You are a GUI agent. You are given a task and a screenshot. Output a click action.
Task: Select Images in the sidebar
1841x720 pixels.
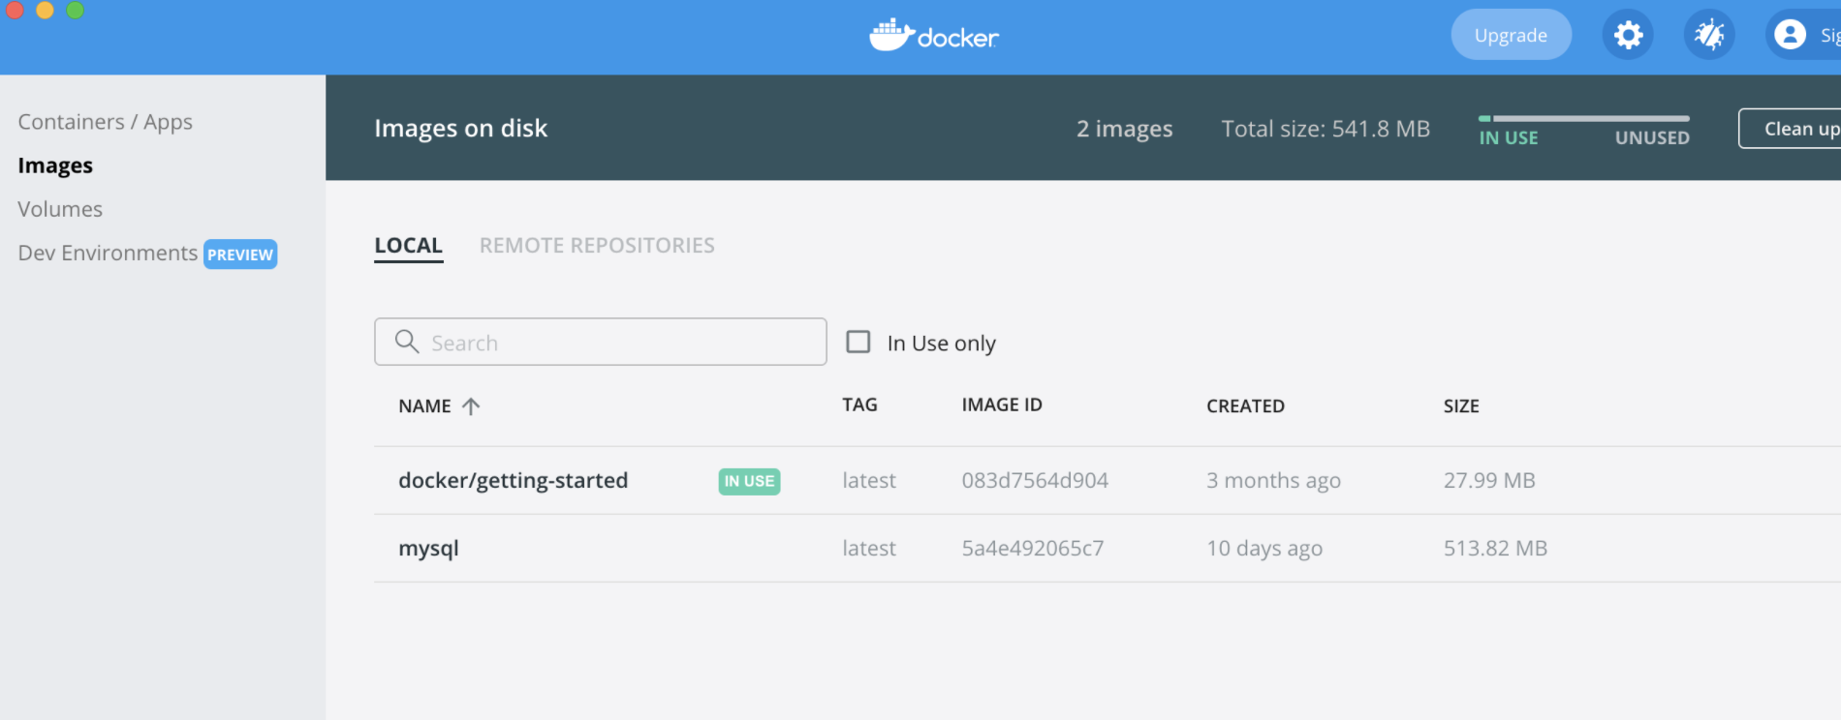(55, 165)
